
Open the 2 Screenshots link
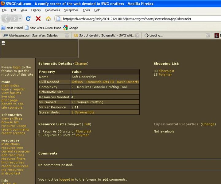click(x=83, y=112)
